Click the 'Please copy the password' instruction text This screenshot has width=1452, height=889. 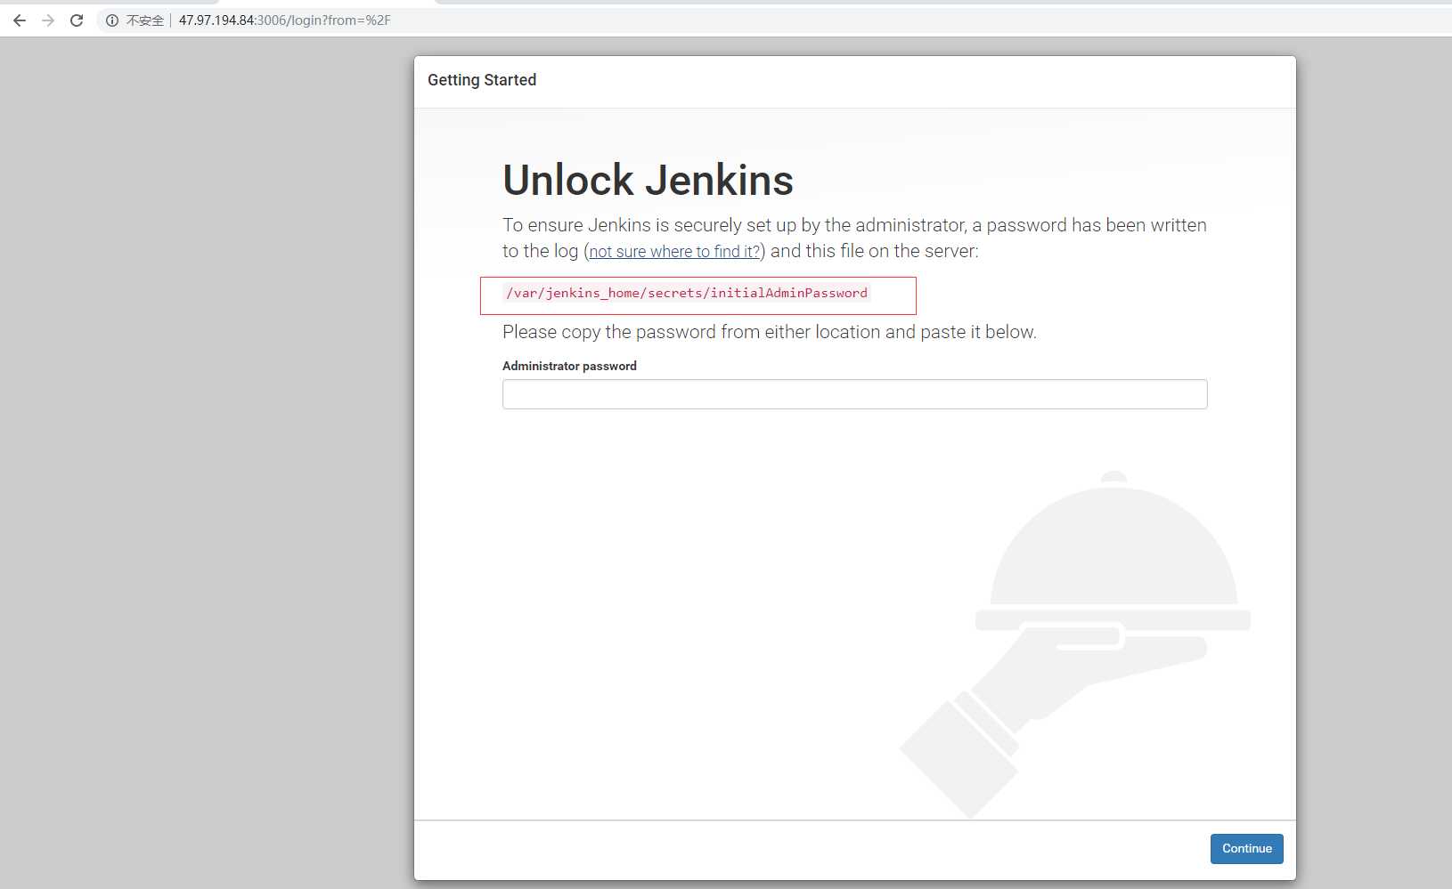[x=769, y=332]
